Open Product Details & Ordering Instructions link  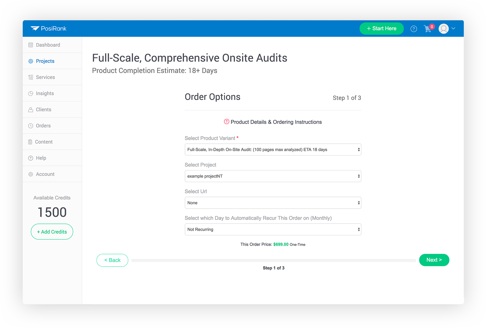276,122
